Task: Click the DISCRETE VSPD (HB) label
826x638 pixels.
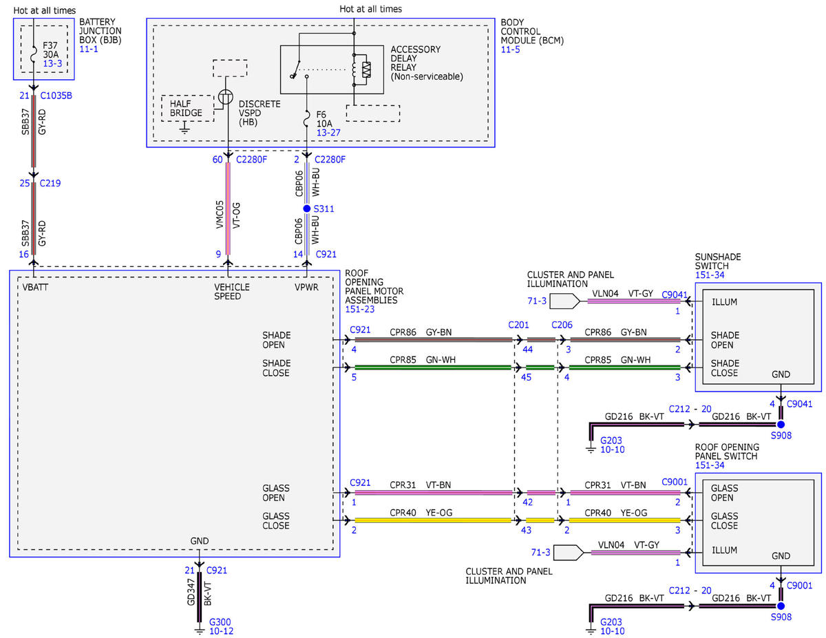Action: coord(260,113)
